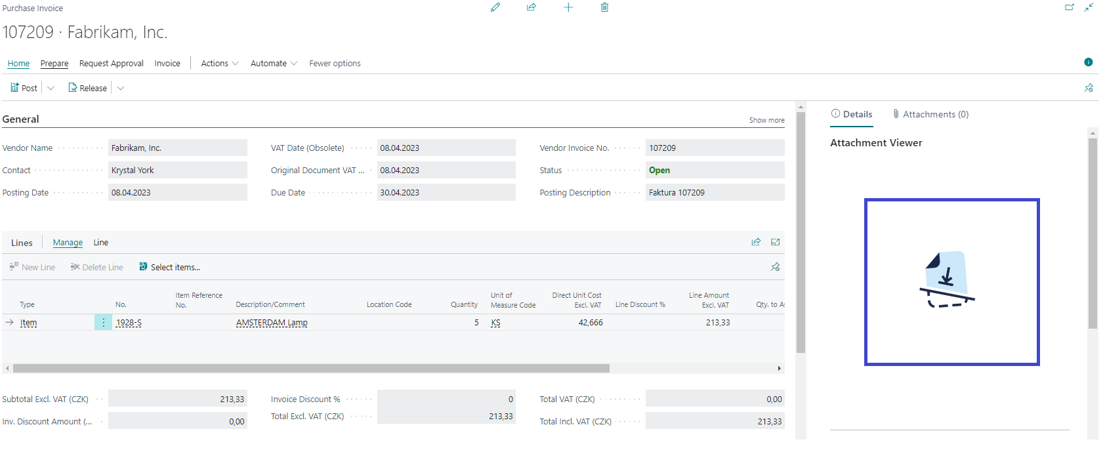
Task: Click the plus icon to create new
Action: [568, 7]
